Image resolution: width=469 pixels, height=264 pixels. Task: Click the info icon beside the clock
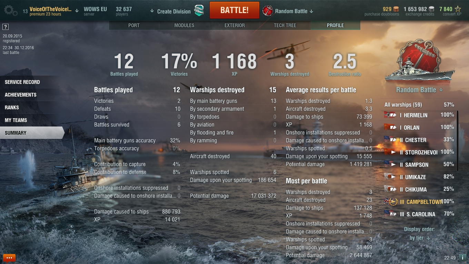click(x=463, y=257)
